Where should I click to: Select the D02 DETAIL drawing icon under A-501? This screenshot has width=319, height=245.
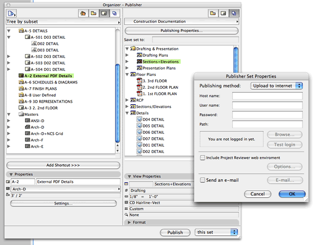33,44
